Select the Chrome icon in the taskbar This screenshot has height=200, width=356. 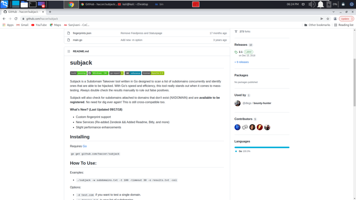click(71, 4)
